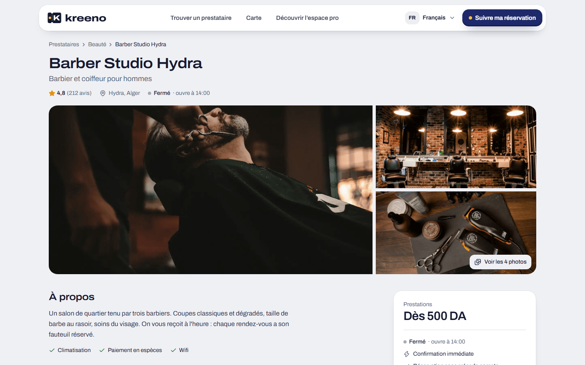This screenshot has height=365, width=585.
Task: Click the Confirmation immédiate text
Action: (443, 354)
